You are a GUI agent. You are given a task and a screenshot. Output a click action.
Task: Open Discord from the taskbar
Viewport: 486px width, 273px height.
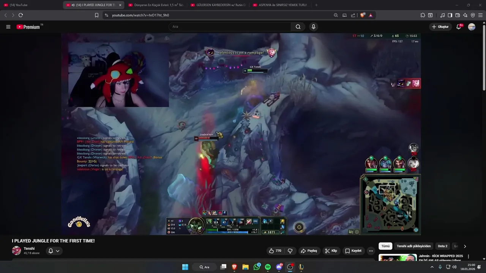279,267
